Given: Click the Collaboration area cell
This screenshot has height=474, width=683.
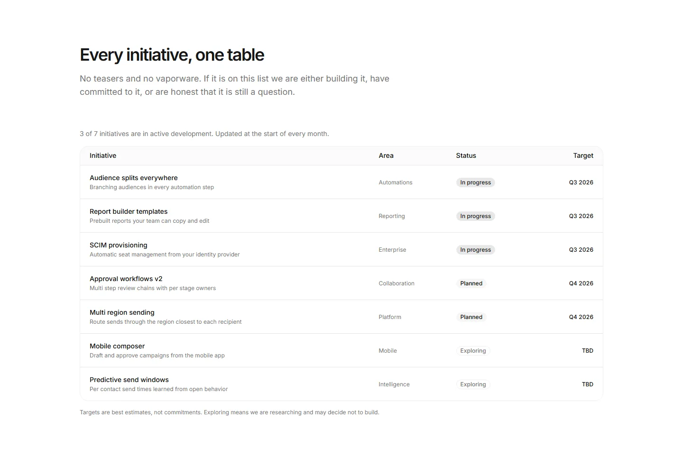Looking at the screenshot, I should click(x=397, y=283).
